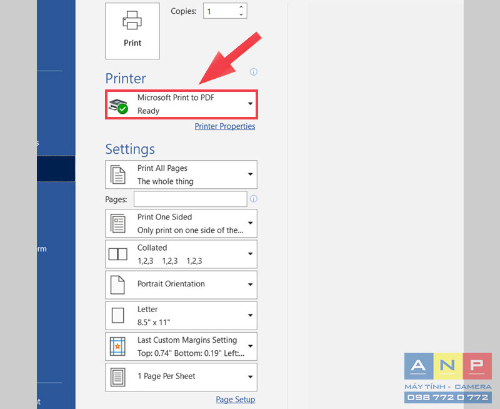Expand the Print All Pages dropdown
The width and height of the screenshot is (500, 409).
181,174
